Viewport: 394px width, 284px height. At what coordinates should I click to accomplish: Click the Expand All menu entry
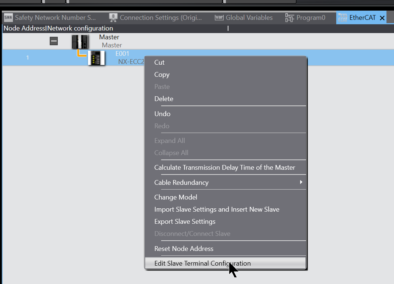(226, 141)
